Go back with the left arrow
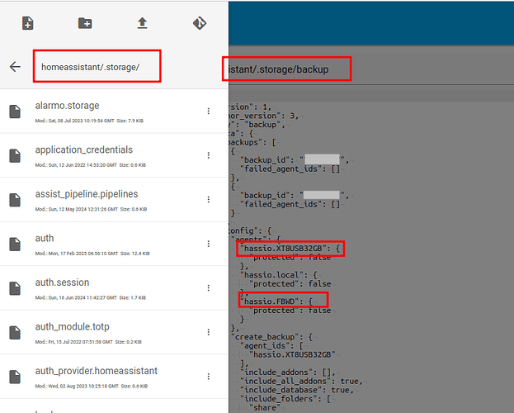Viewport: 514px width, 413px height. pos(15,67)
